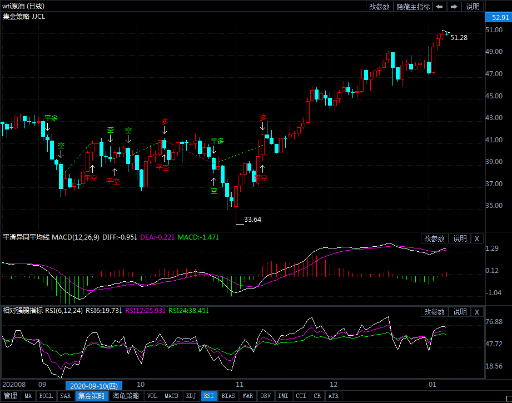Screen dimensions: 512x403
Task: Click the left arrow button in chart header
Action: [x=440, y=7]
